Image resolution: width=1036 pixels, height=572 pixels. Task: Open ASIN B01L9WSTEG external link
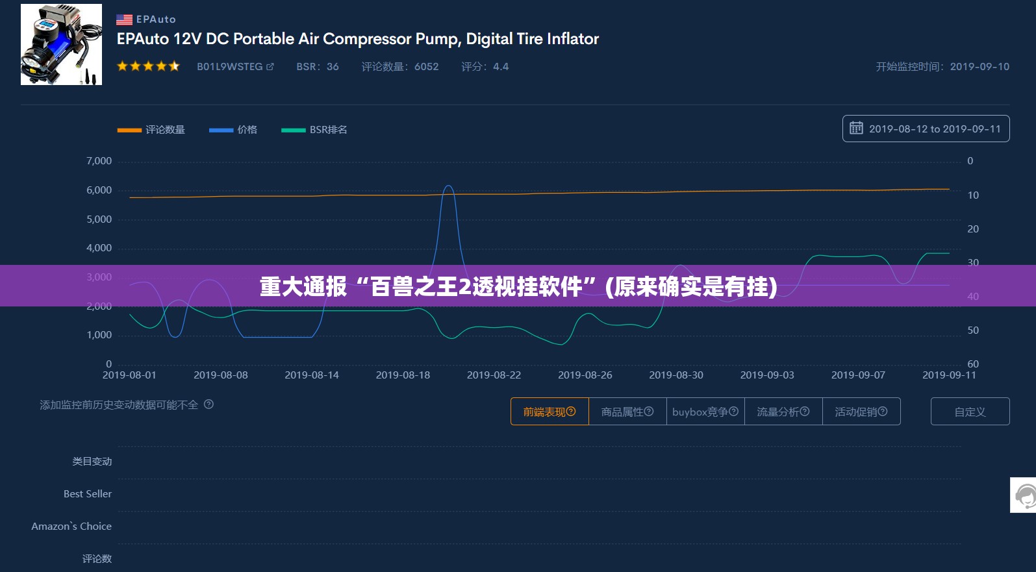[235, 66]
